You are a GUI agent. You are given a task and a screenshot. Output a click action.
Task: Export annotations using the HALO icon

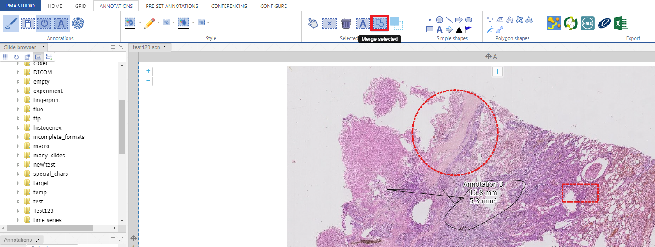pyautogui.click(x=587, y=23)
